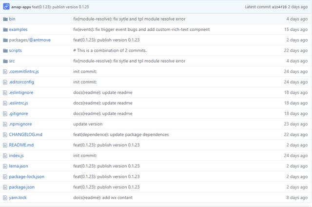Screen dimensions: 312x207
Task: Click the scripts row's '22 days ago' timestamp
Action: (296, 51)
